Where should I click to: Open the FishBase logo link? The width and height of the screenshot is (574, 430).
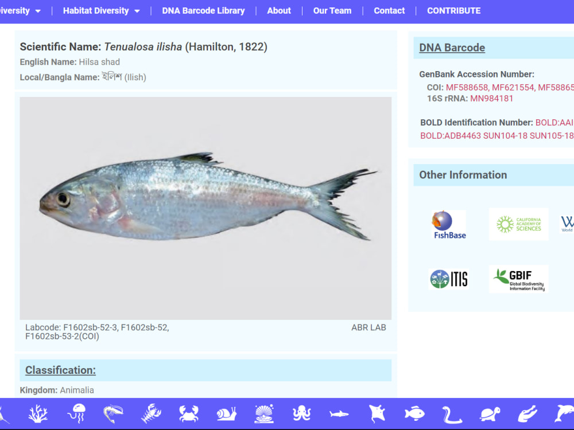click(x=449, y=225)
